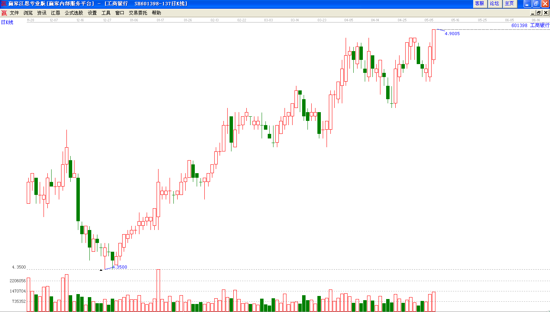
Task: Click the 2206056 volume axis label
Action: click(18, 281)
